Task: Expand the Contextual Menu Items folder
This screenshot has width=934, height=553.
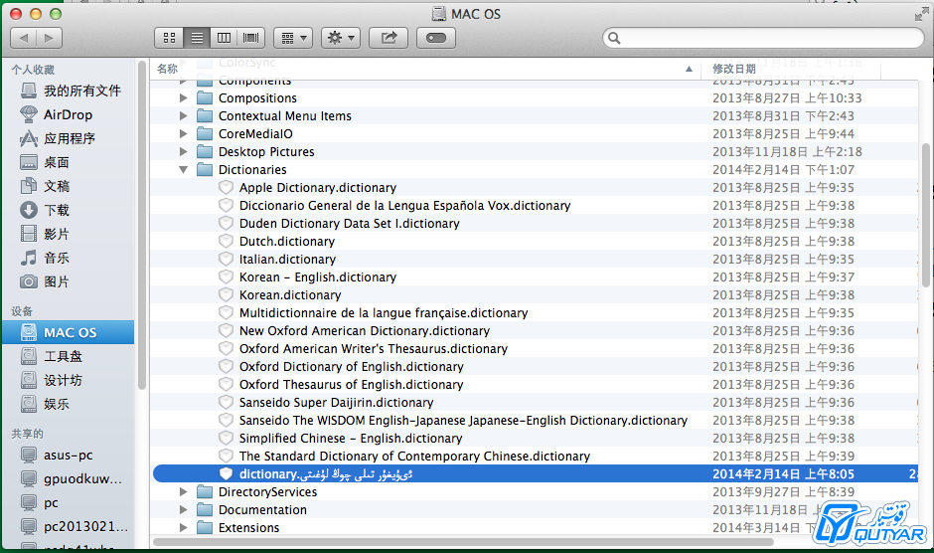Action: [x=184, y=115]
